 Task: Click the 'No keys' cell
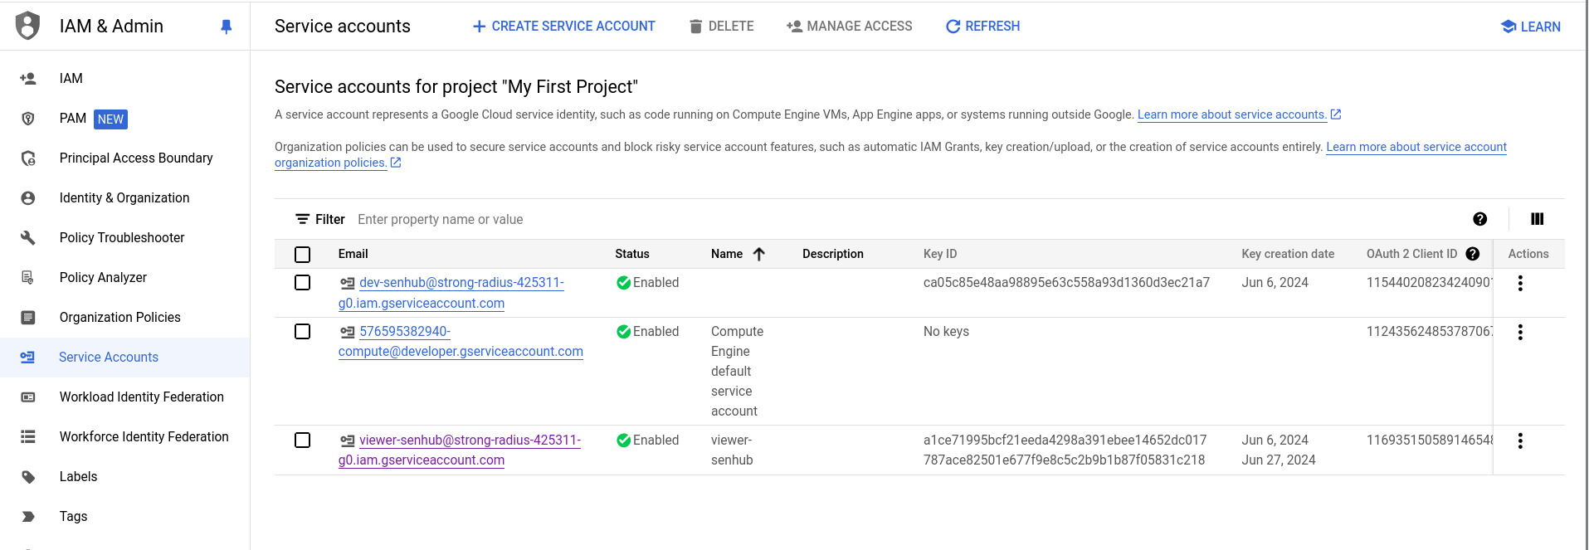pos(946,332)
